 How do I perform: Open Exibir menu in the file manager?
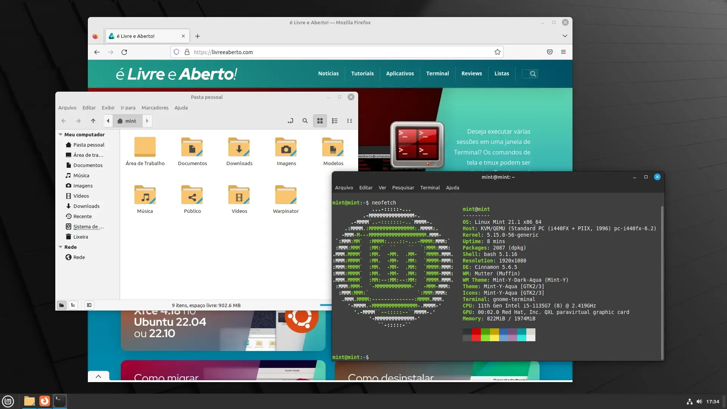click(x=108, y=108)
